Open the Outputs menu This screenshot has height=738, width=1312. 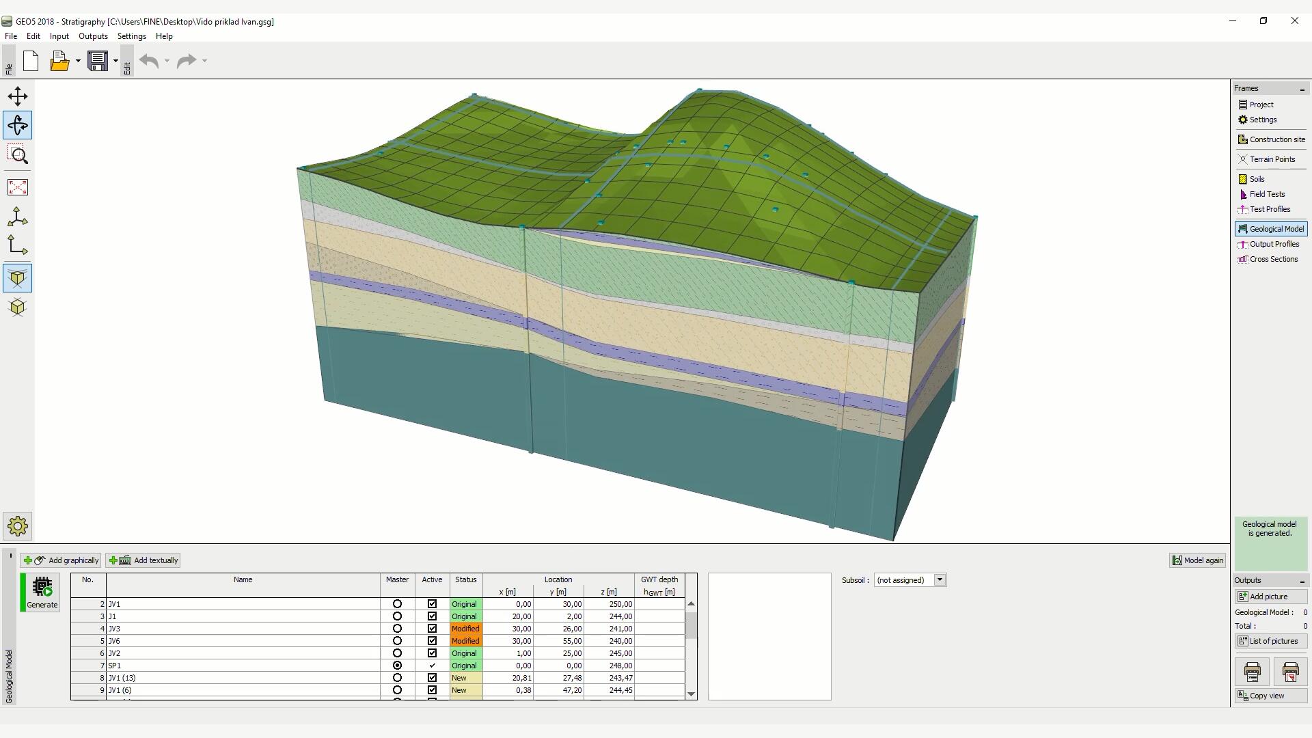(93, 36)
